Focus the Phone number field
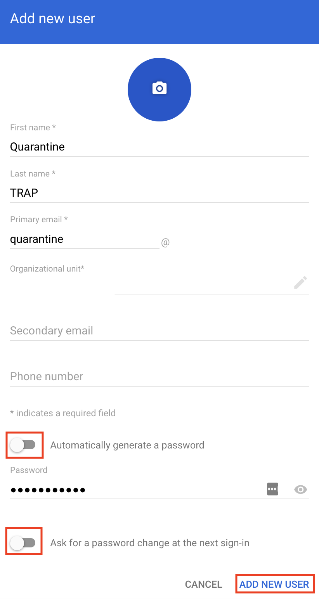 159,376
